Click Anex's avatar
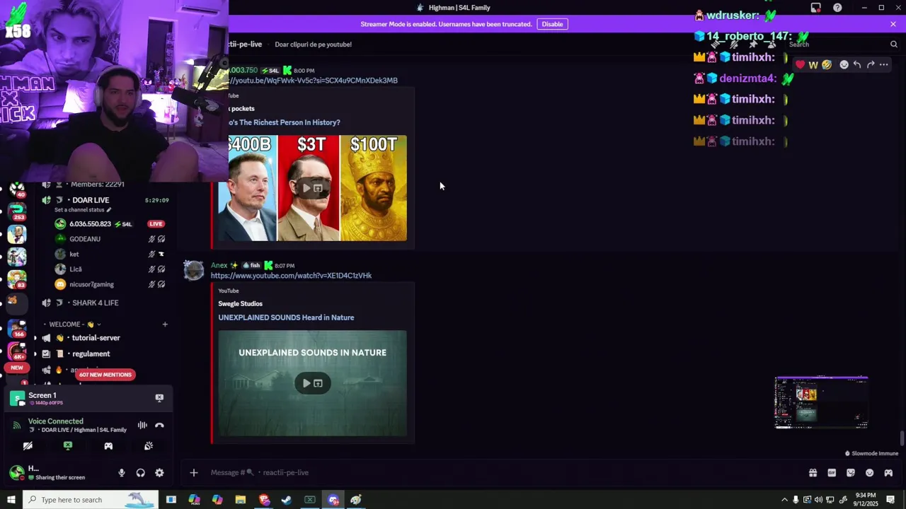Image resolution: width=906 pixels, height=509 pixels. 194,271
